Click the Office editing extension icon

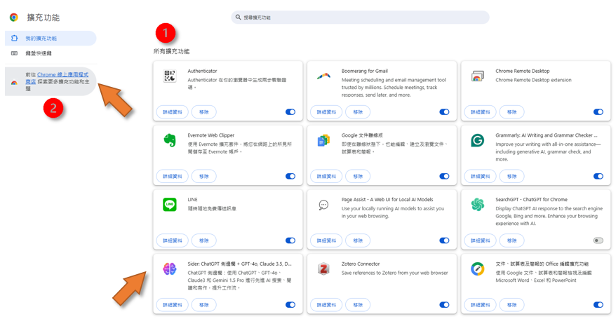tap(477, 269)
